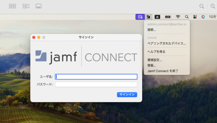Click the battery charging status icon
Viewport: 217px width, 123px height.
pos(168,17)
